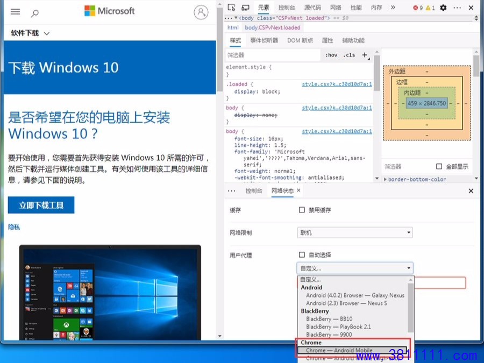Choose BlackBerry — BB10 option

pos(329,319)
